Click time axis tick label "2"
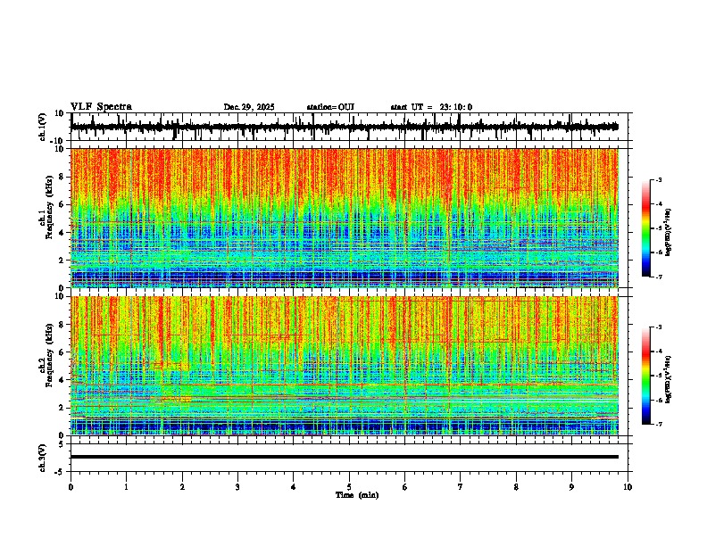 (182, 487)
